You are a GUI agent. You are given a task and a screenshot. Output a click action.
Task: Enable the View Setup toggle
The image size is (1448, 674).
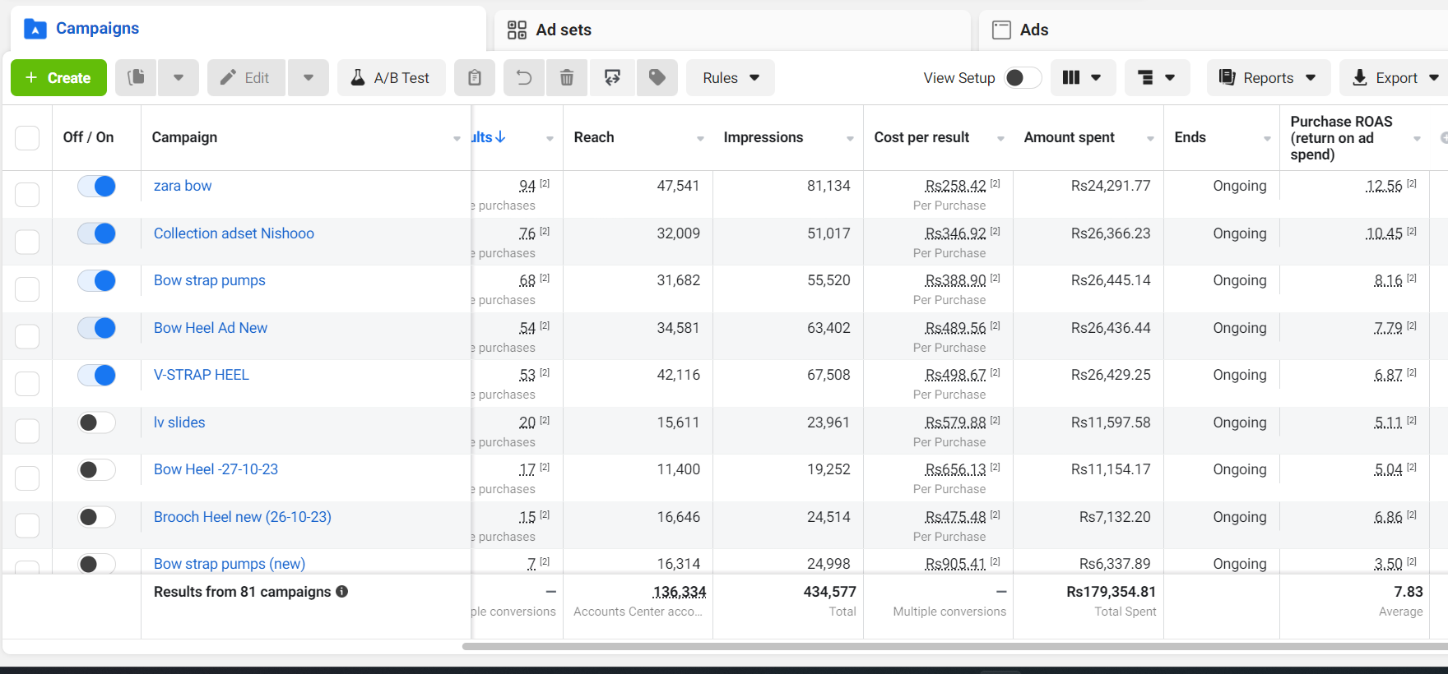click(1023, 77)
